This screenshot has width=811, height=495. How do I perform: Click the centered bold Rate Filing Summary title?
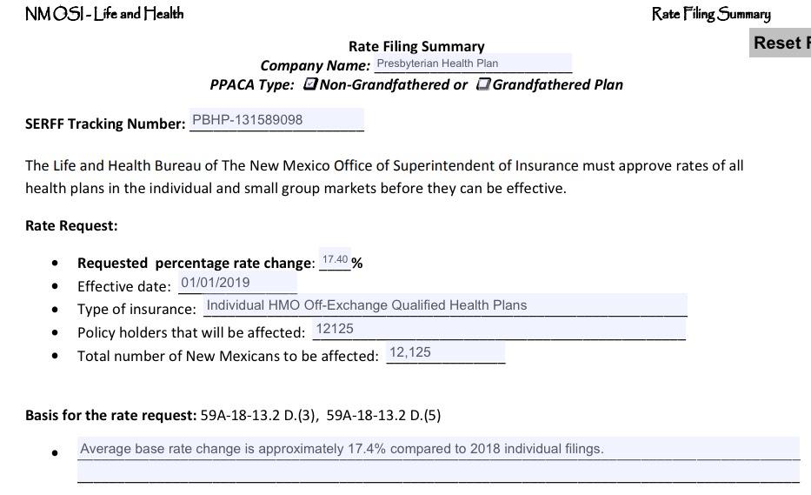(416, 47)
